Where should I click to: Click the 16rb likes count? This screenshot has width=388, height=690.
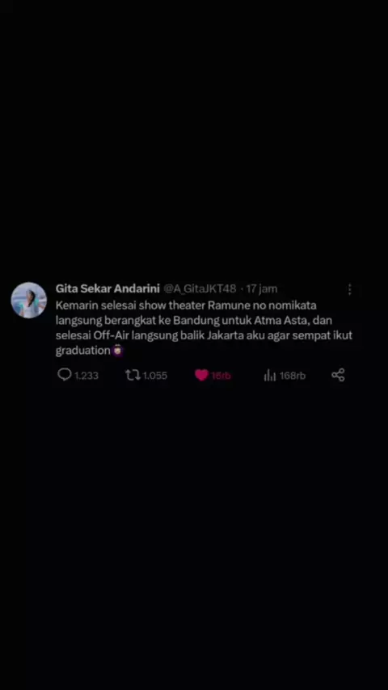tap(221, 376)
